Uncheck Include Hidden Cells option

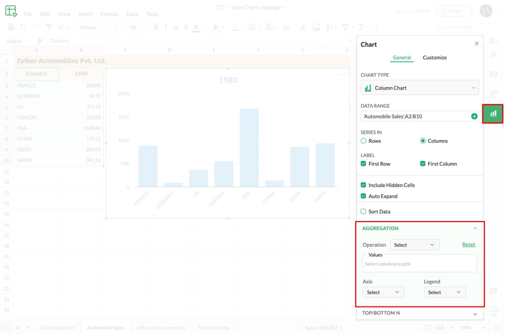pyautogui.click(x=363, y=185)
